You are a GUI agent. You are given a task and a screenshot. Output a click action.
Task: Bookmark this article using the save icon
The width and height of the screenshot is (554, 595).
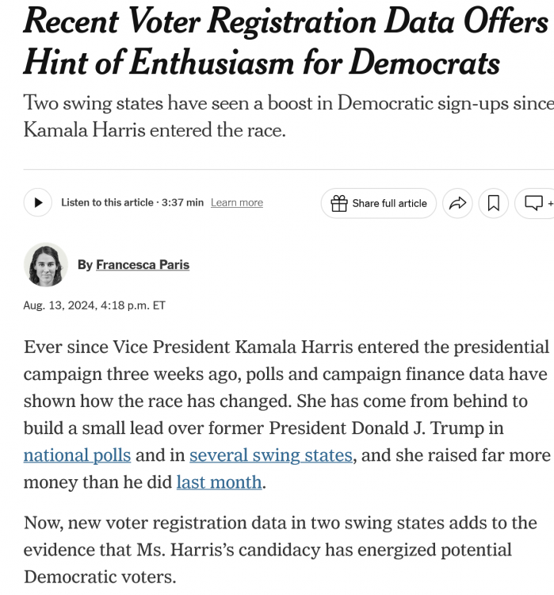pyautogui.click(x=494, y=203)
